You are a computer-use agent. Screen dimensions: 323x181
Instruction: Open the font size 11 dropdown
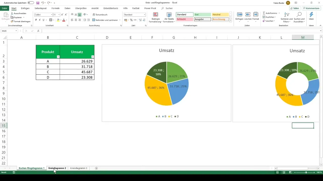click(x=59, y=15)
